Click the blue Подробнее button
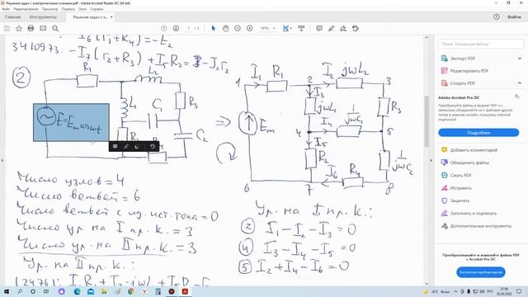The height and width of the screenshot is (297, 528). (478, 133)
